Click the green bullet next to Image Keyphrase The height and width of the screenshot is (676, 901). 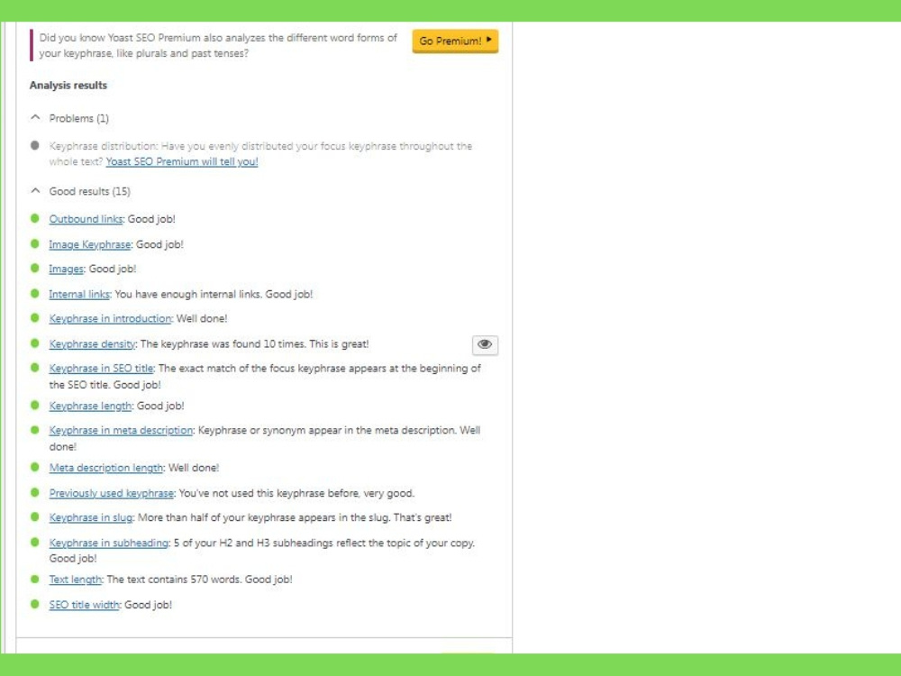[x=35, y=243]
